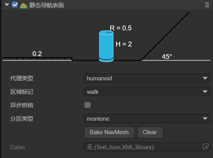Click the 0.2 step height diagram

coord(38,56)
